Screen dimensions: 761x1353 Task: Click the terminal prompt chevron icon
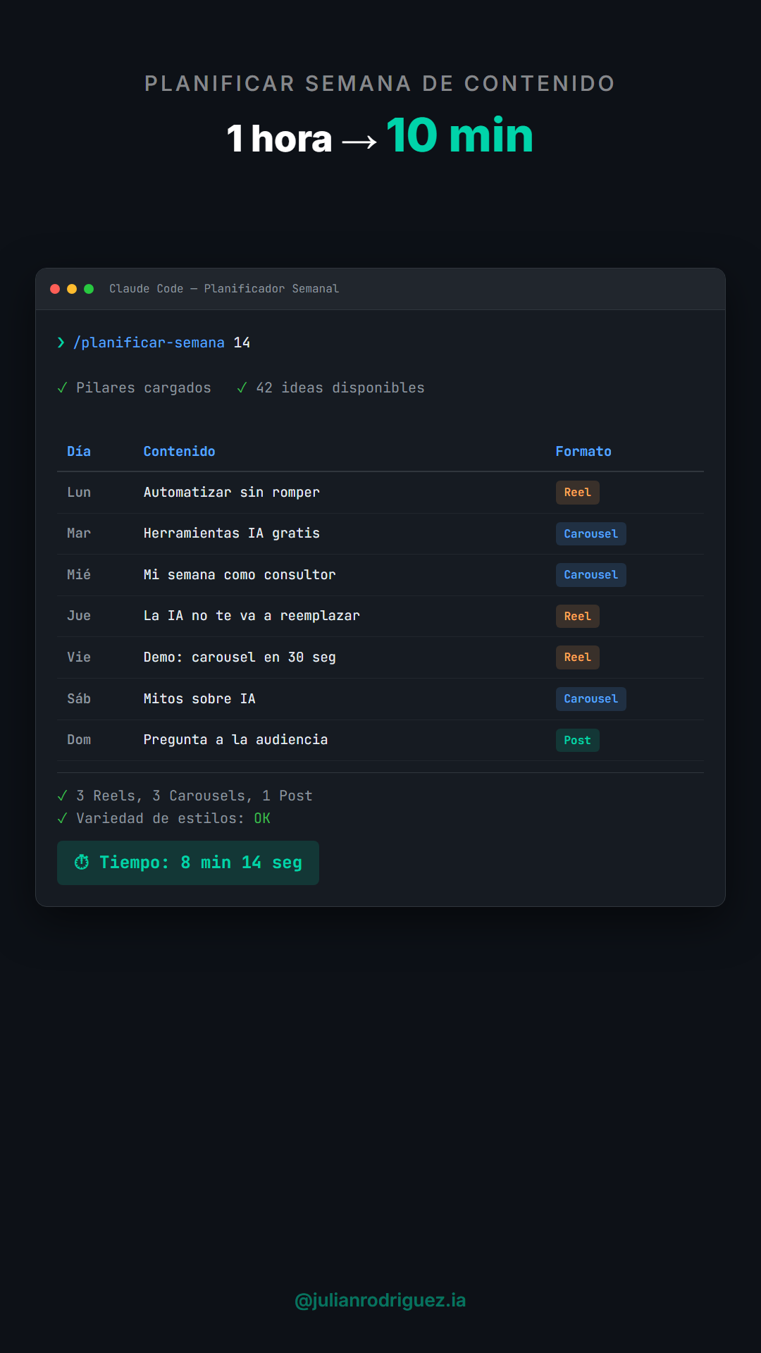click(61, 342)
